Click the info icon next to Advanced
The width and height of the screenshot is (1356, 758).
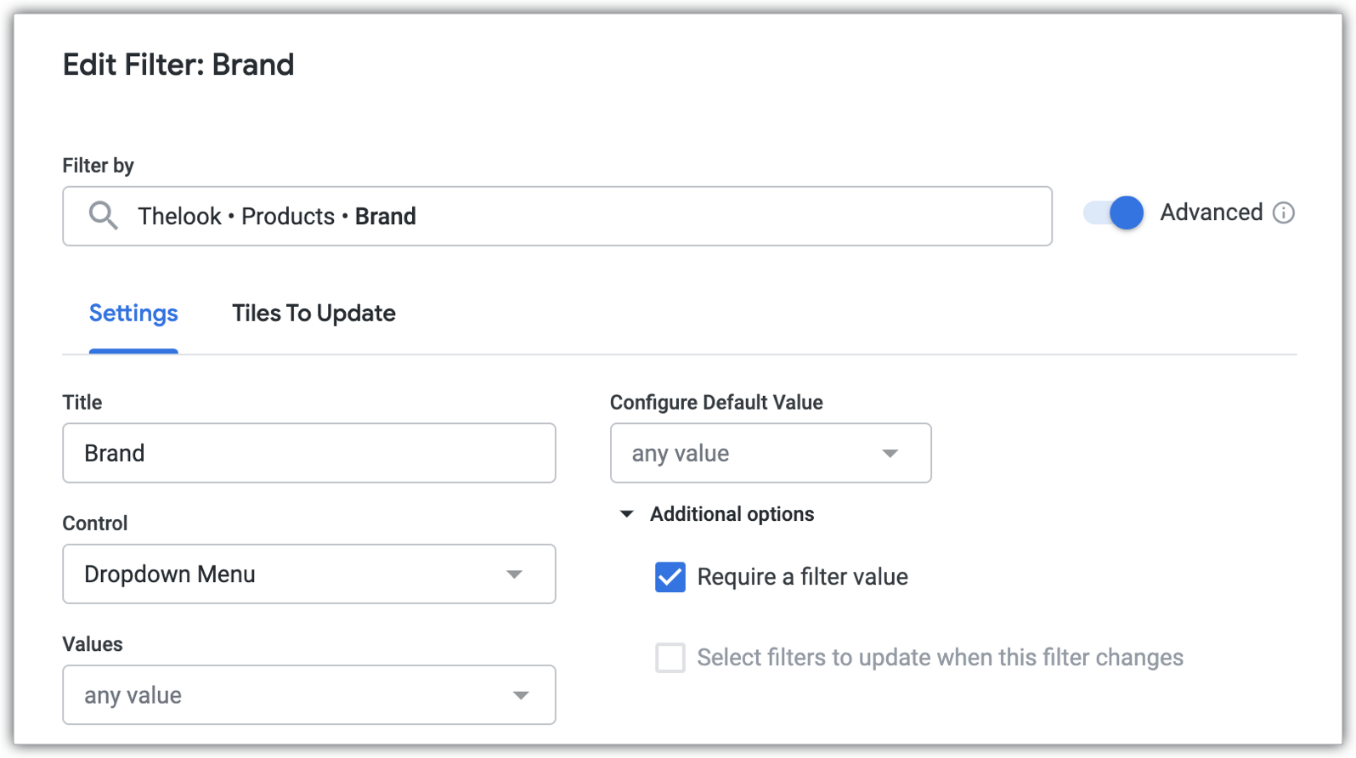(1283, 212)
